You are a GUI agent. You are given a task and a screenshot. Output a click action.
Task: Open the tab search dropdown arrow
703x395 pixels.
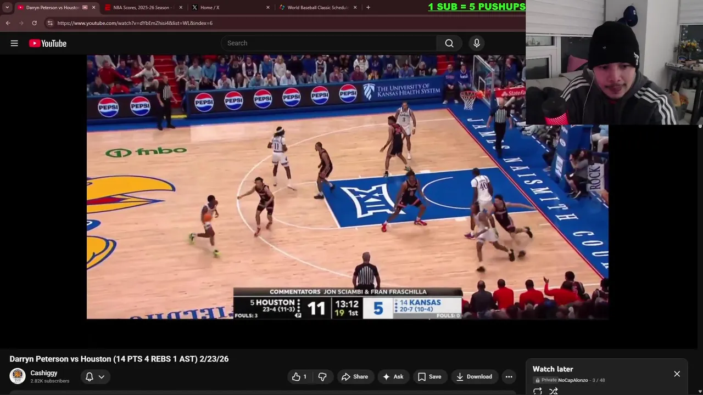click(x=7, y=8)
